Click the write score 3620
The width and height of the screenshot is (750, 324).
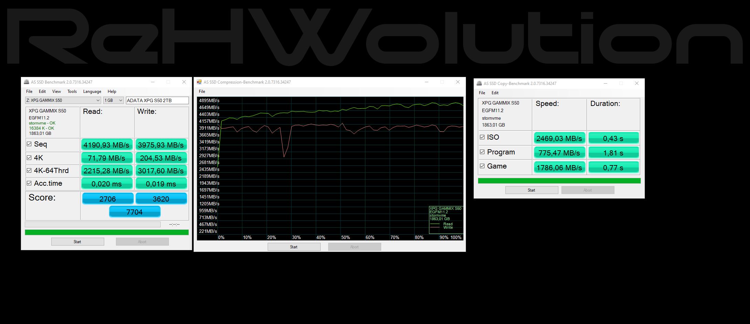point(161,198)
